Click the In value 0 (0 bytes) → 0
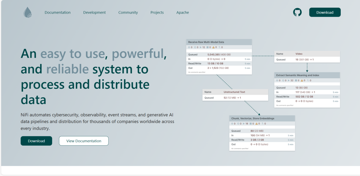 click(216, 59)
